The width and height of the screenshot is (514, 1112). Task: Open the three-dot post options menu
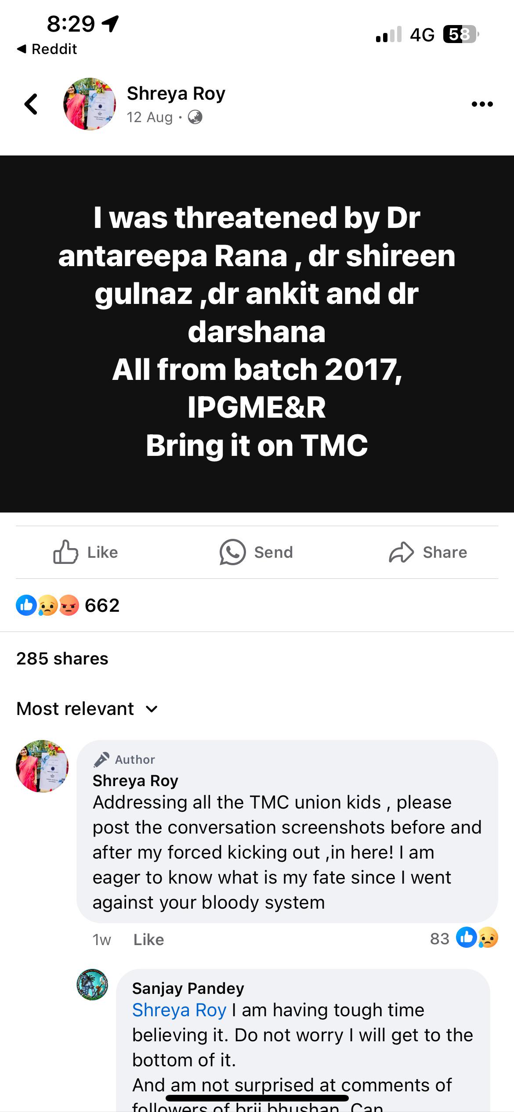pyautogui.click(x=482, y=104)
